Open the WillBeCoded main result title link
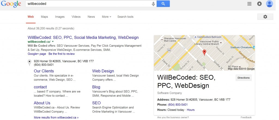This screenshot has height=120, width=279. 83,37
